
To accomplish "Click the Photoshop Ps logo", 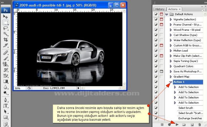I will tap(6, 10).
